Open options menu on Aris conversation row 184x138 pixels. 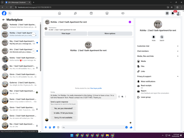[33, 51]
